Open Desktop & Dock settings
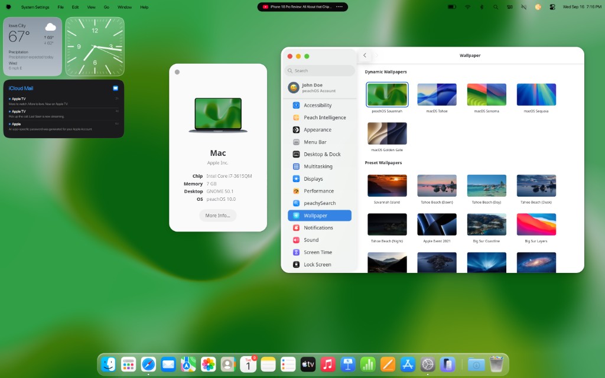605x378 pixels. [320, 154]
